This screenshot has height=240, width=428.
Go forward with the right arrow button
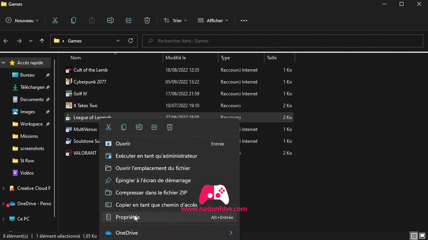[x=19, y=41]
